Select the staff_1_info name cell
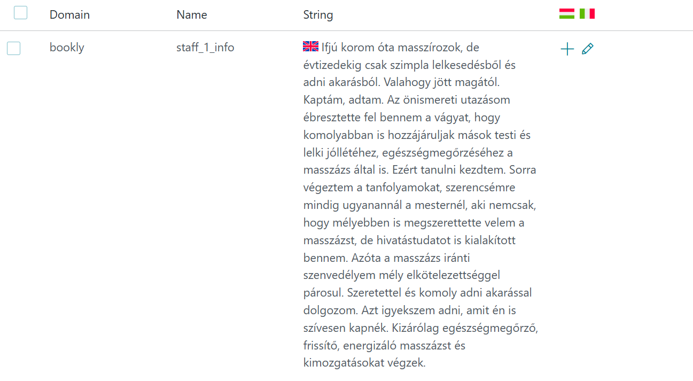This screenshot has width=693, height=381. point(205,47)
